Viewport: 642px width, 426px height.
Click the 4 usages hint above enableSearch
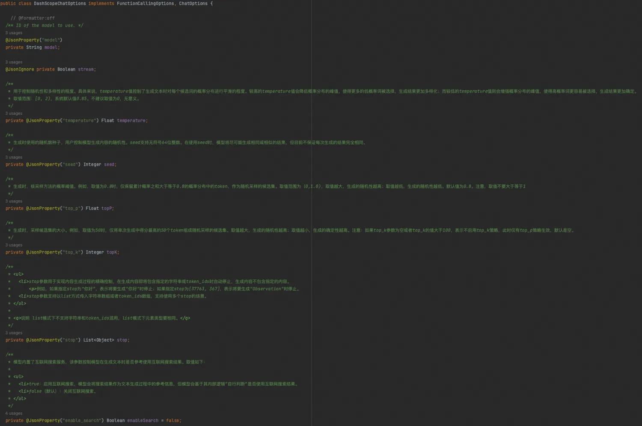[x=14, y=413]
